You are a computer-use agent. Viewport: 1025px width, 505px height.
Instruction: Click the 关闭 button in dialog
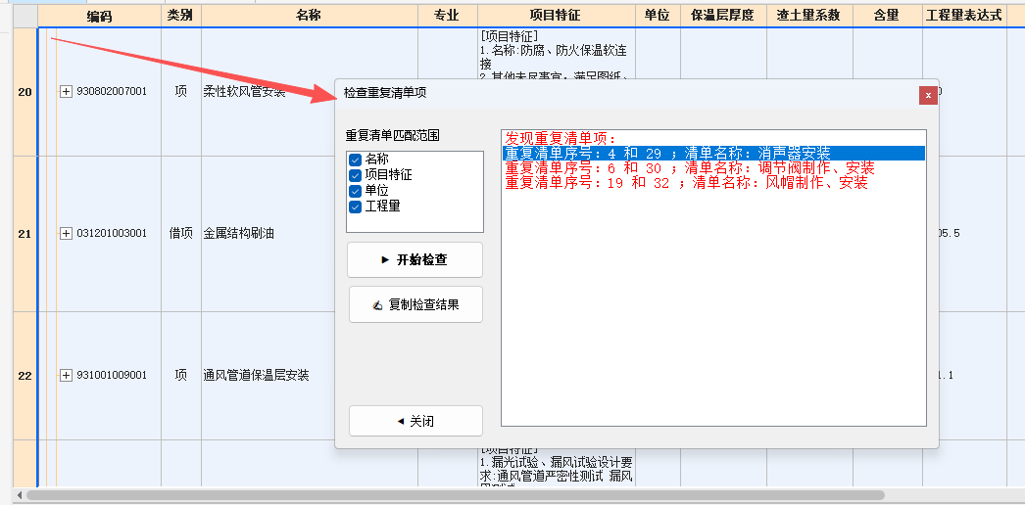click(x=415, y=421)
